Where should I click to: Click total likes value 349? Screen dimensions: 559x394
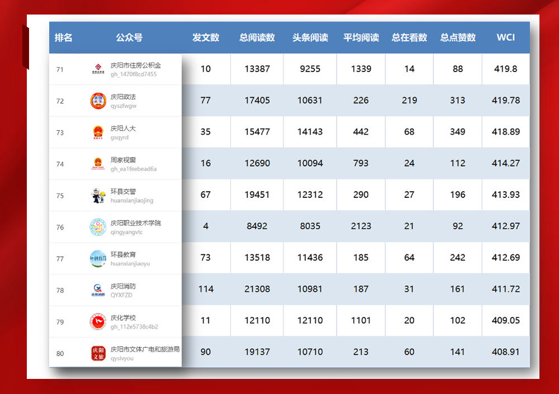click(x=458, y=131)
